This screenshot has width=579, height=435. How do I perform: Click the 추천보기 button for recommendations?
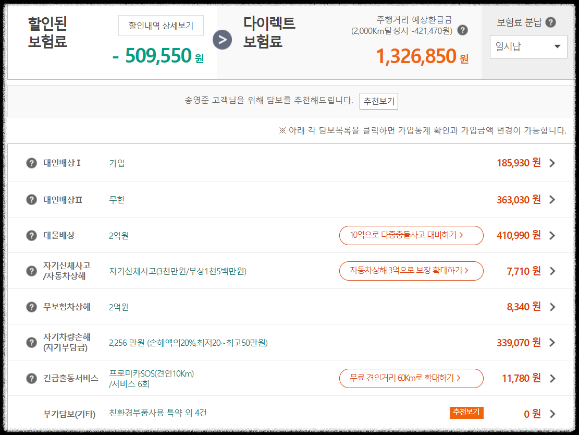click(378, 101)
